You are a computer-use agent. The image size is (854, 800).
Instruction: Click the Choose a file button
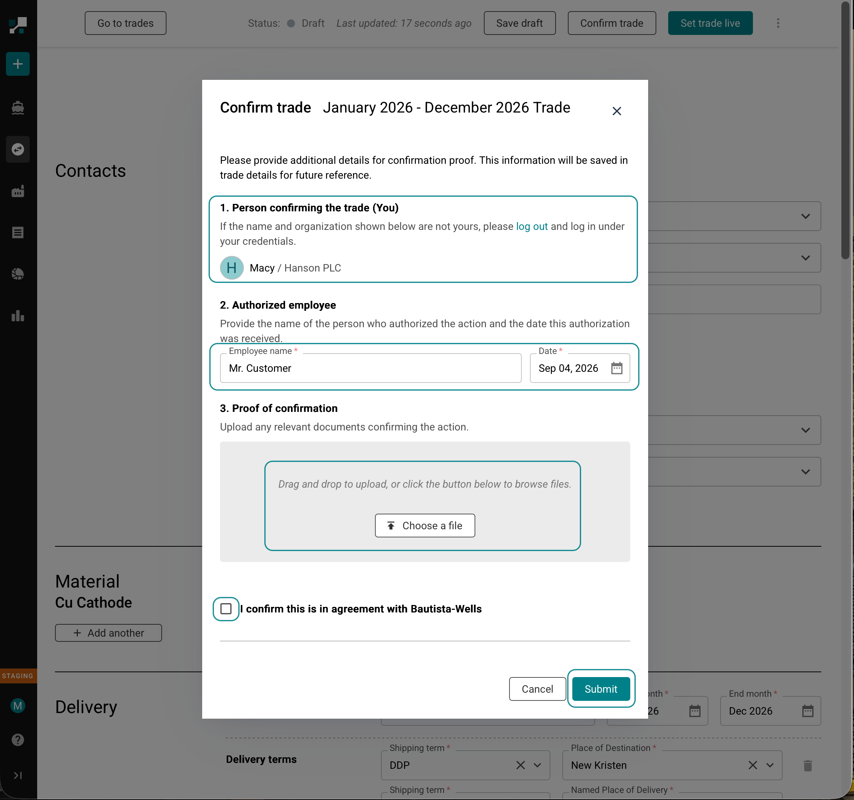coord(425,526)
